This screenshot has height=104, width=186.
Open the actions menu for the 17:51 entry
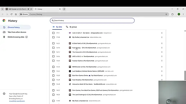(162, 33)
